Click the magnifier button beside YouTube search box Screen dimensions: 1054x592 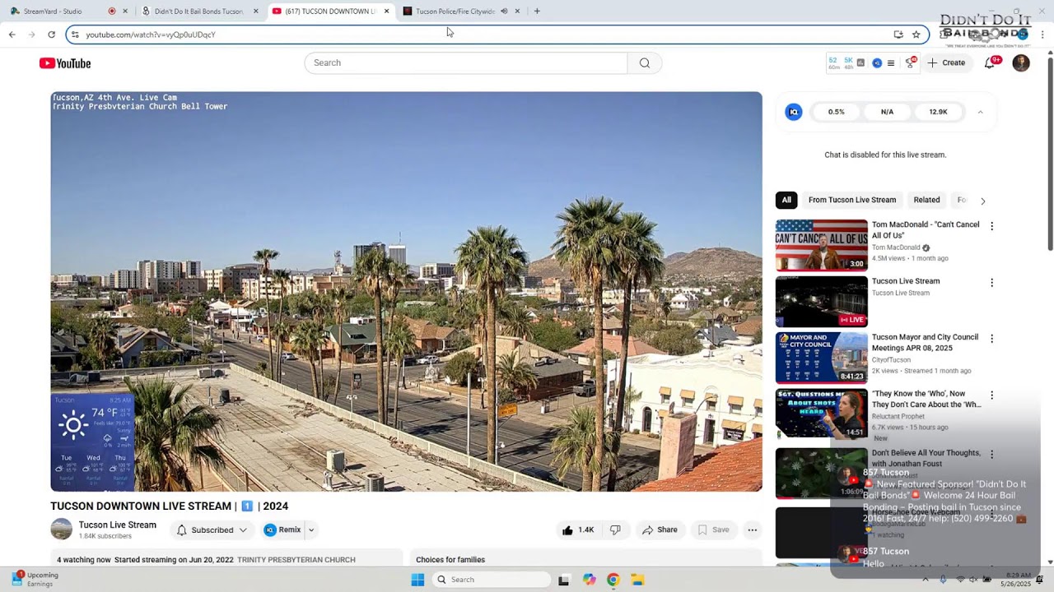[645, 63]
